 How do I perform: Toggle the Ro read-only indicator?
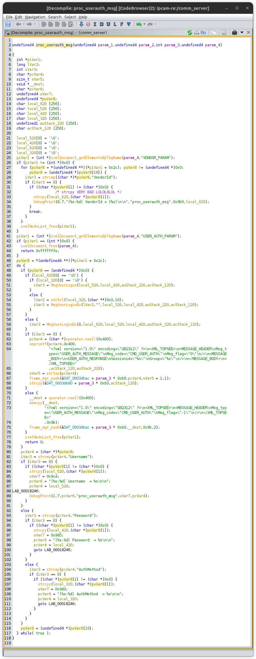point(203,32)
